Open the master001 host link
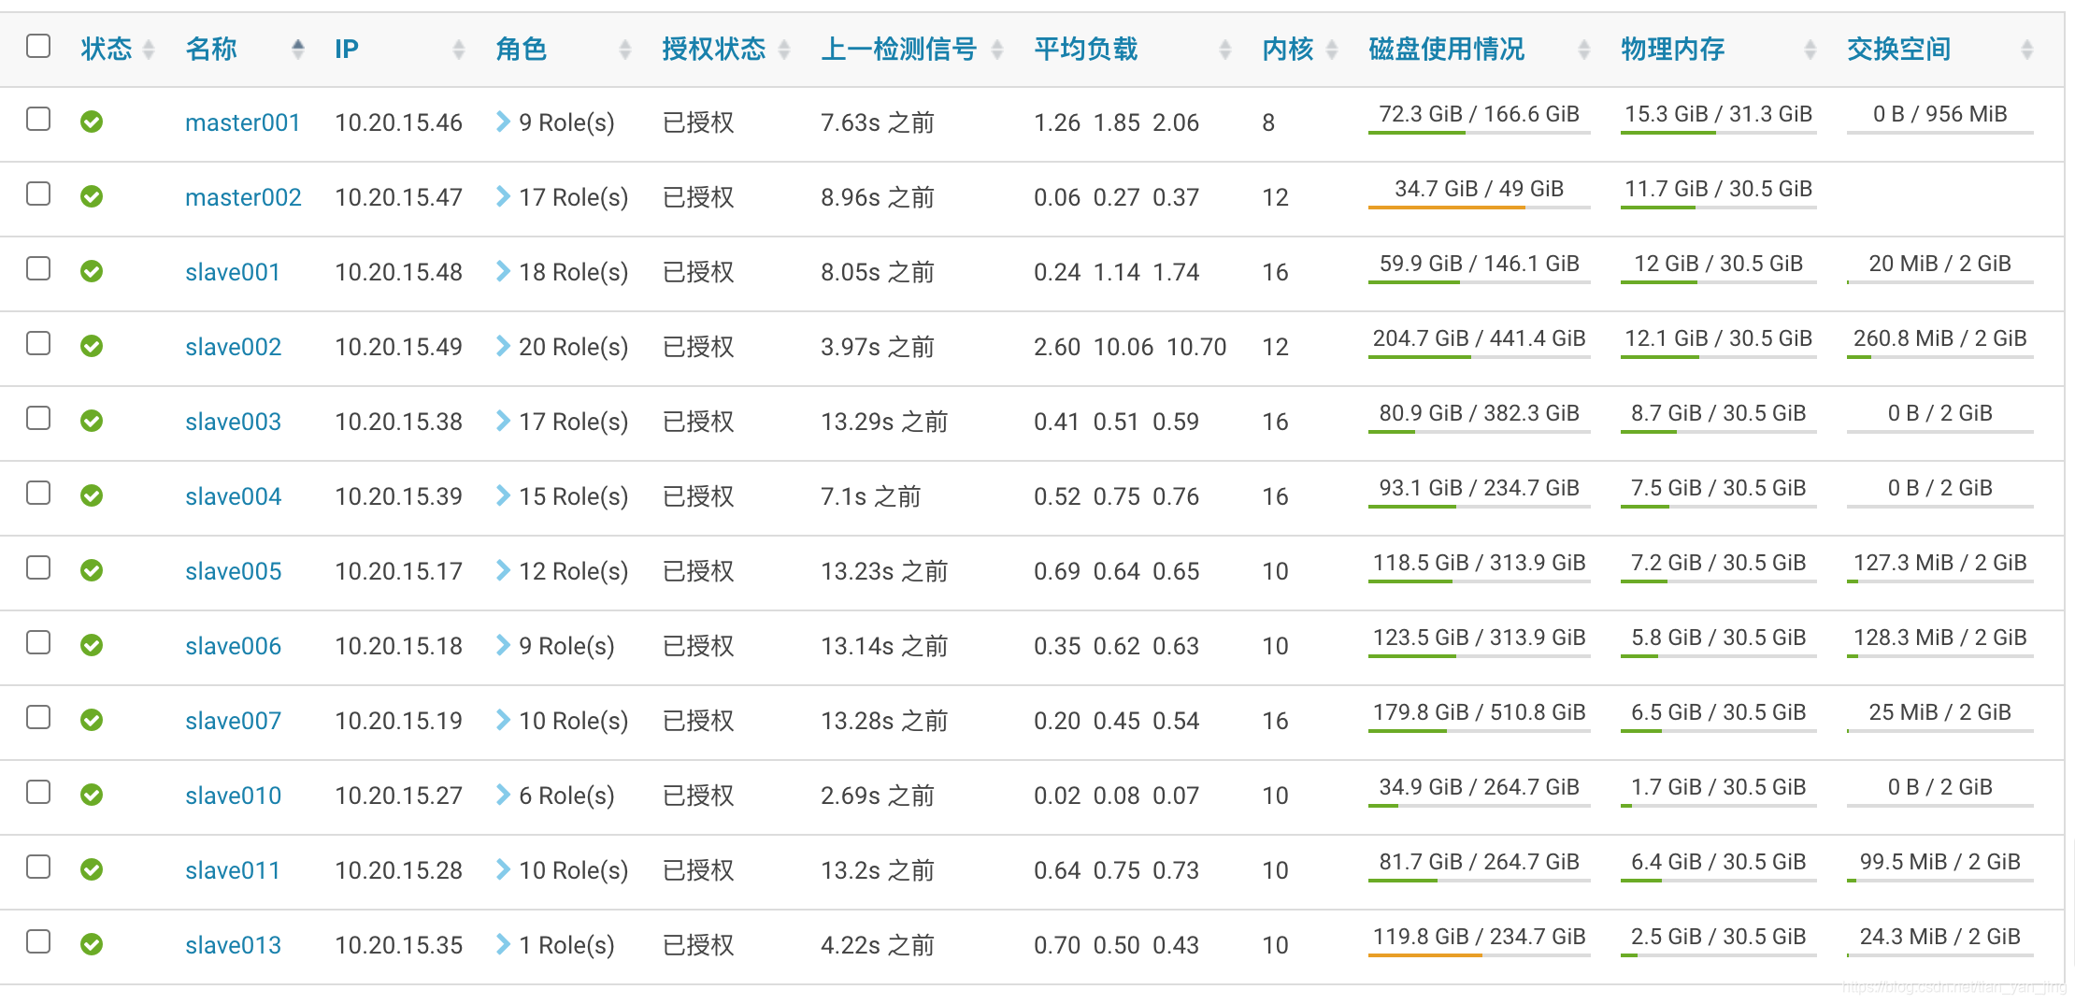Image resolution: width=2075 pixels, height=1004 pixels. click(243, 122)
